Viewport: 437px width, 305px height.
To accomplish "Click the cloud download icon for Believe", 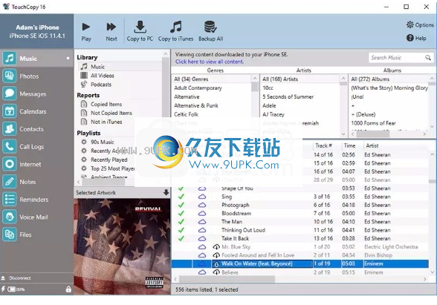I will (x=216, y=272).
